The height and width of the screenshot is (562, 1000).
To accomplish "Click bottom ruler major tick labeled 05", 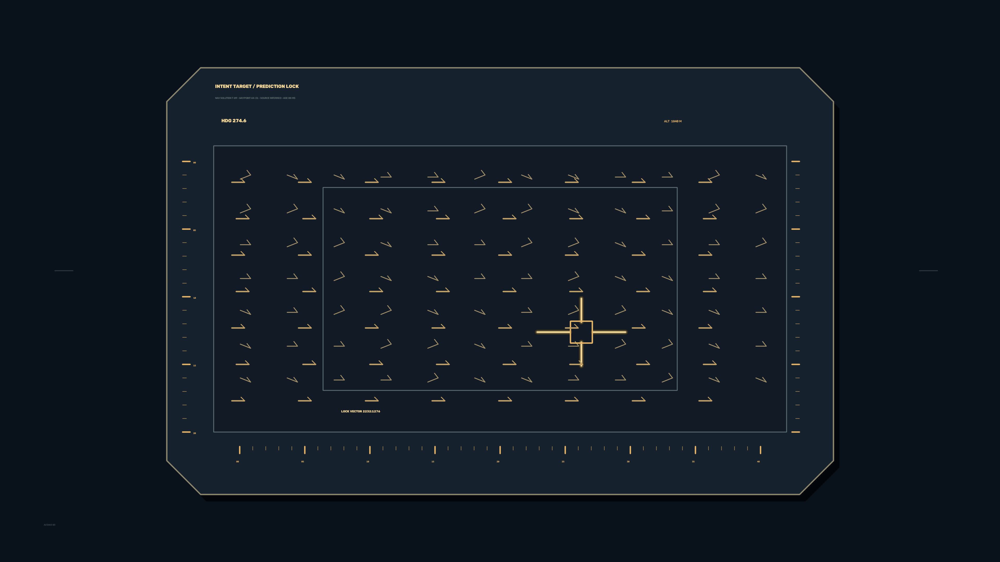I will [305, 450].
